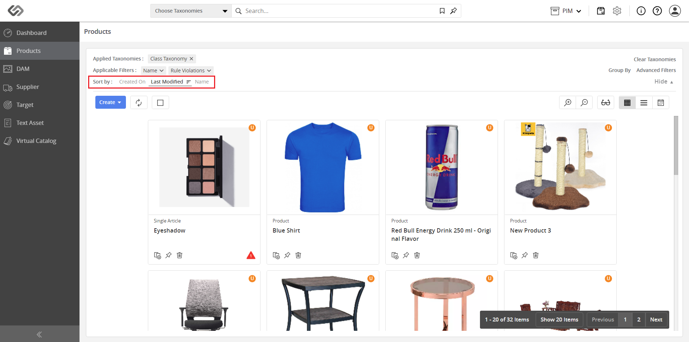Open the Target section
Image resolution: width=689 pixels, height=342 pixels.
40,105
